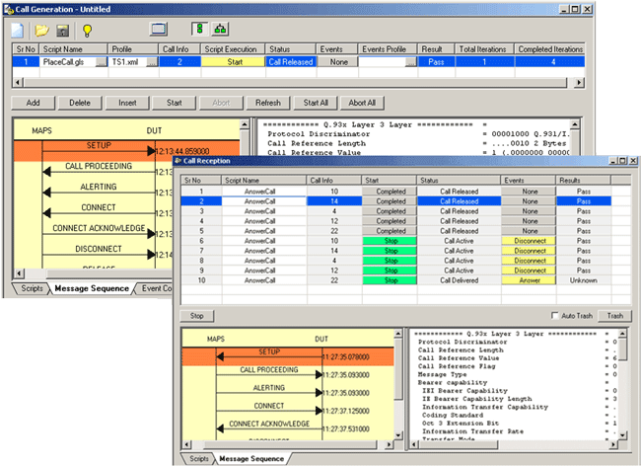Click green Stop cell in row 7
The height and width of the screenshot is (466, 641).
390,251
